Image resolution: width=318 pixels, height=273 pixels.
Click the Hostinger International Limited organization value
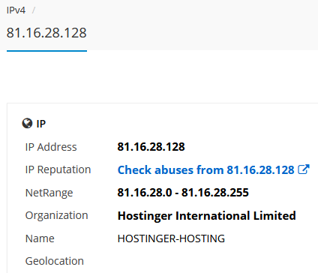pyautogui.click(x=207, y=216)
